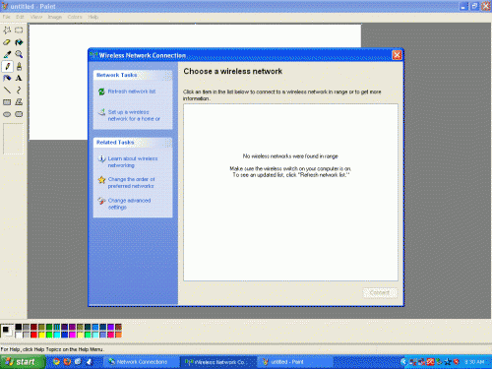Switch to untitled - Paint taskbar button
Image resolution: width=492 pixels, height=369 pixels.
(x=296, y=362)
